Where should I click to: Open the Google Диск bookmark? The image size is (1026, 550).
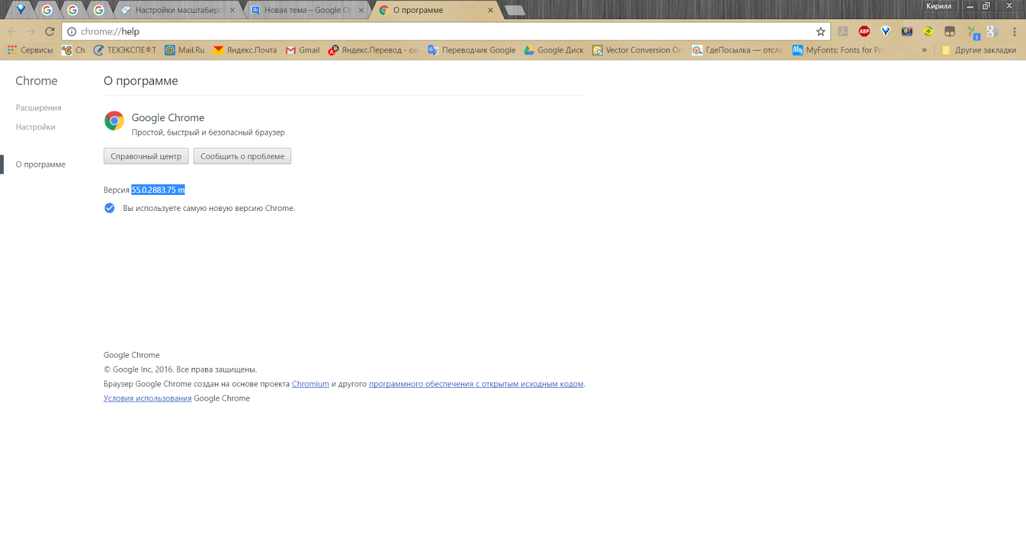[x=554, y=50]
